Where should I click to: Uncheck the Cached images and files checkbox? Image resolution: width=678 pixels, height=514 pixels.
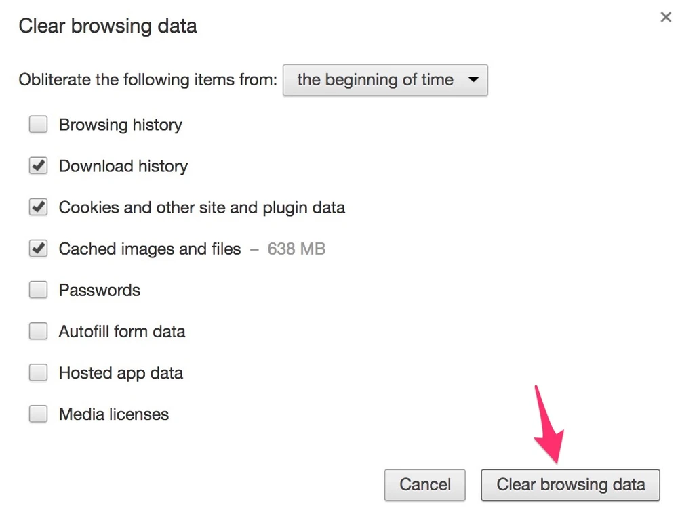point(39,249)
